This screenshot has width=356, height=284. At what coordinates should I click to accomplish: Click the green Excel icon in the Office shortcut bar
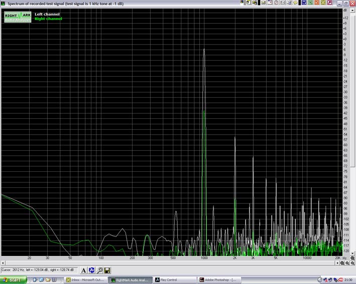tap(310, 3)
